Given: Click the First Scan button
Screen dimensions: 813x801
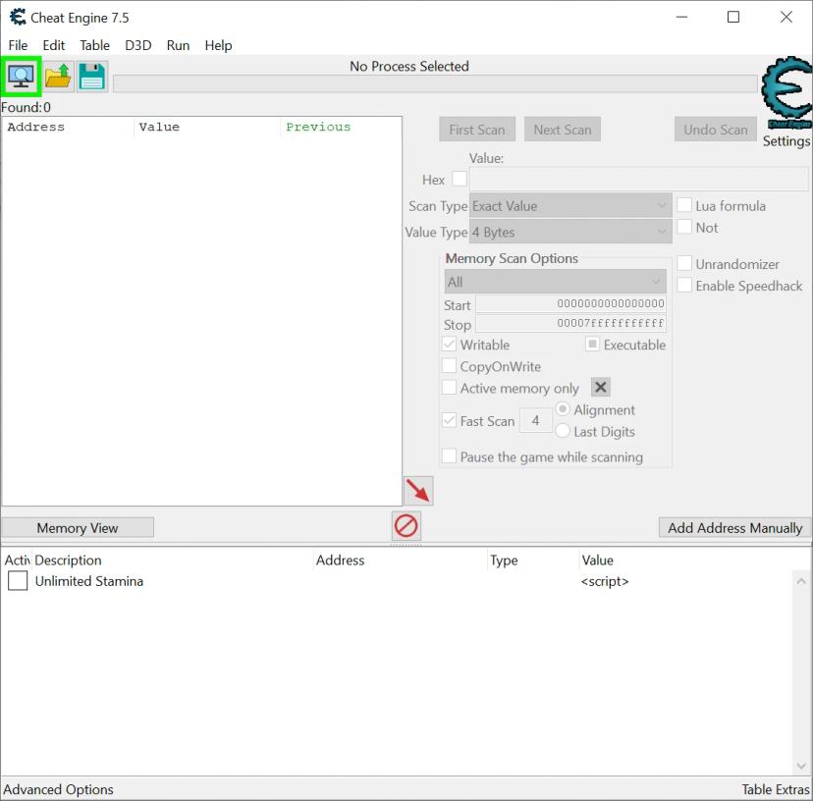Looking at the screenshot, I should (477, 130).
